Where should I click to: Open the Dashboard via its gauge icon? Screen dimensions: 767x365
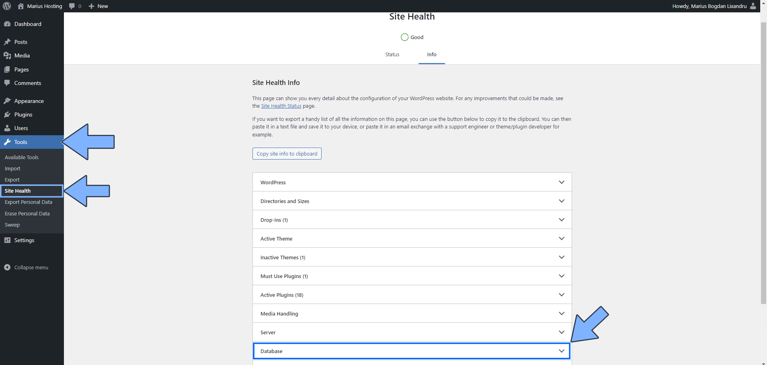[x=8, y=24]
